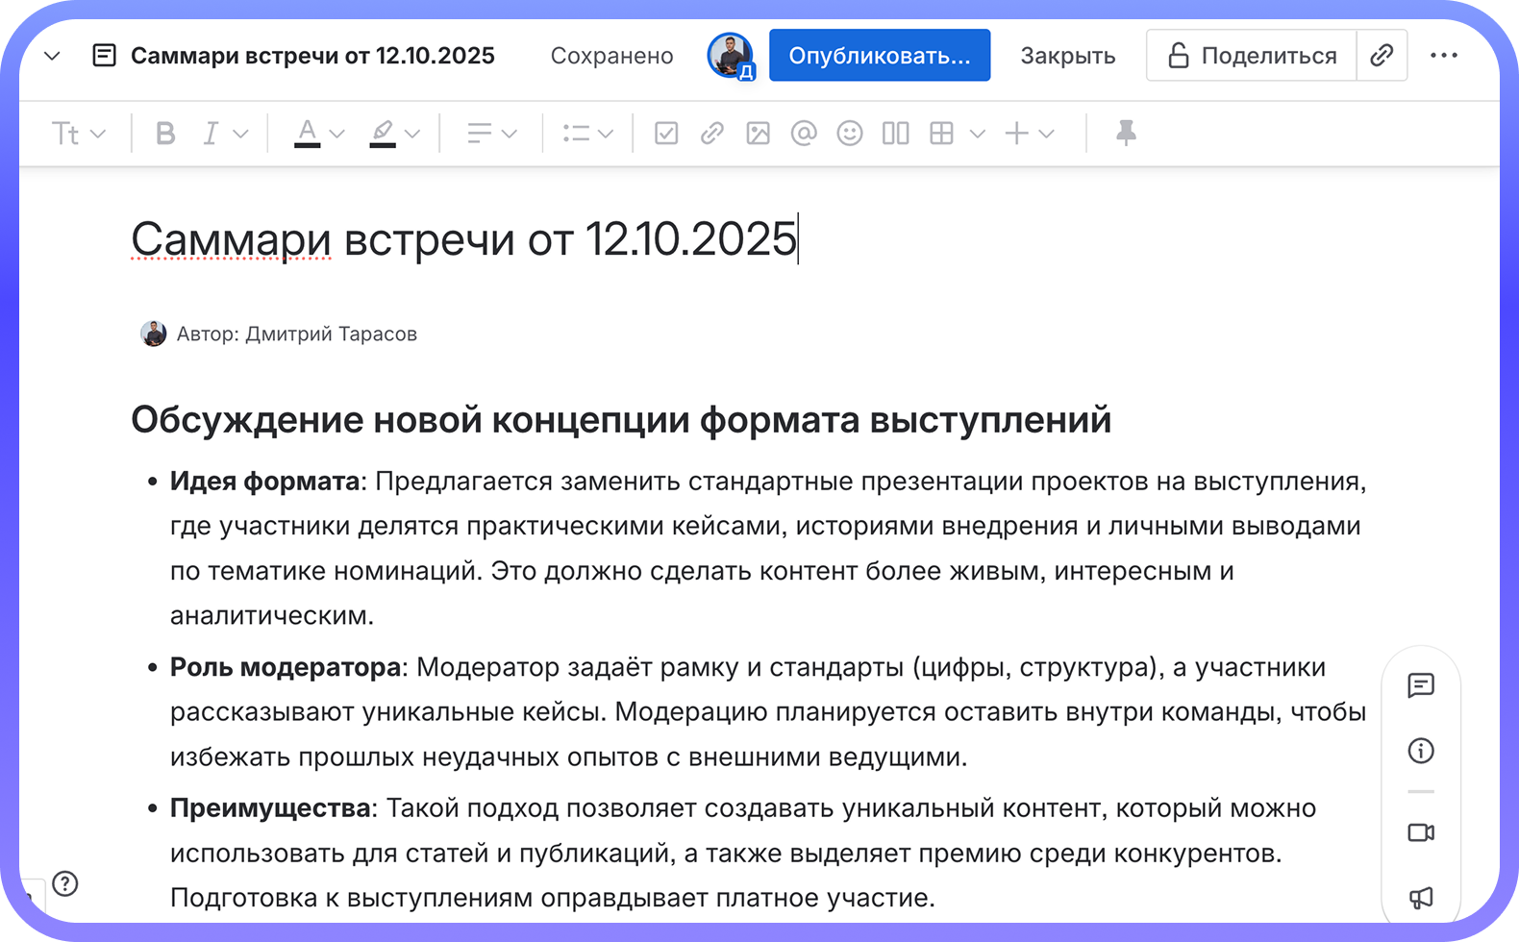The height and width of the screenshot is (942, 1519).
Task: Insert a task checkbox item
Action: click(x=666, y=134)
